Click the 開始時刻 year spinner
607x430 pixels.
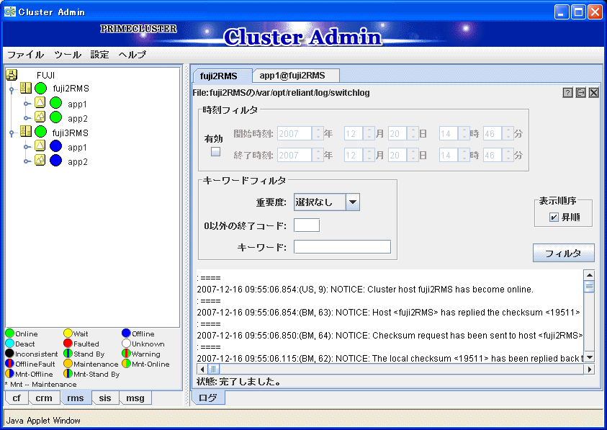pyautogui.click(x=318, y=134)
